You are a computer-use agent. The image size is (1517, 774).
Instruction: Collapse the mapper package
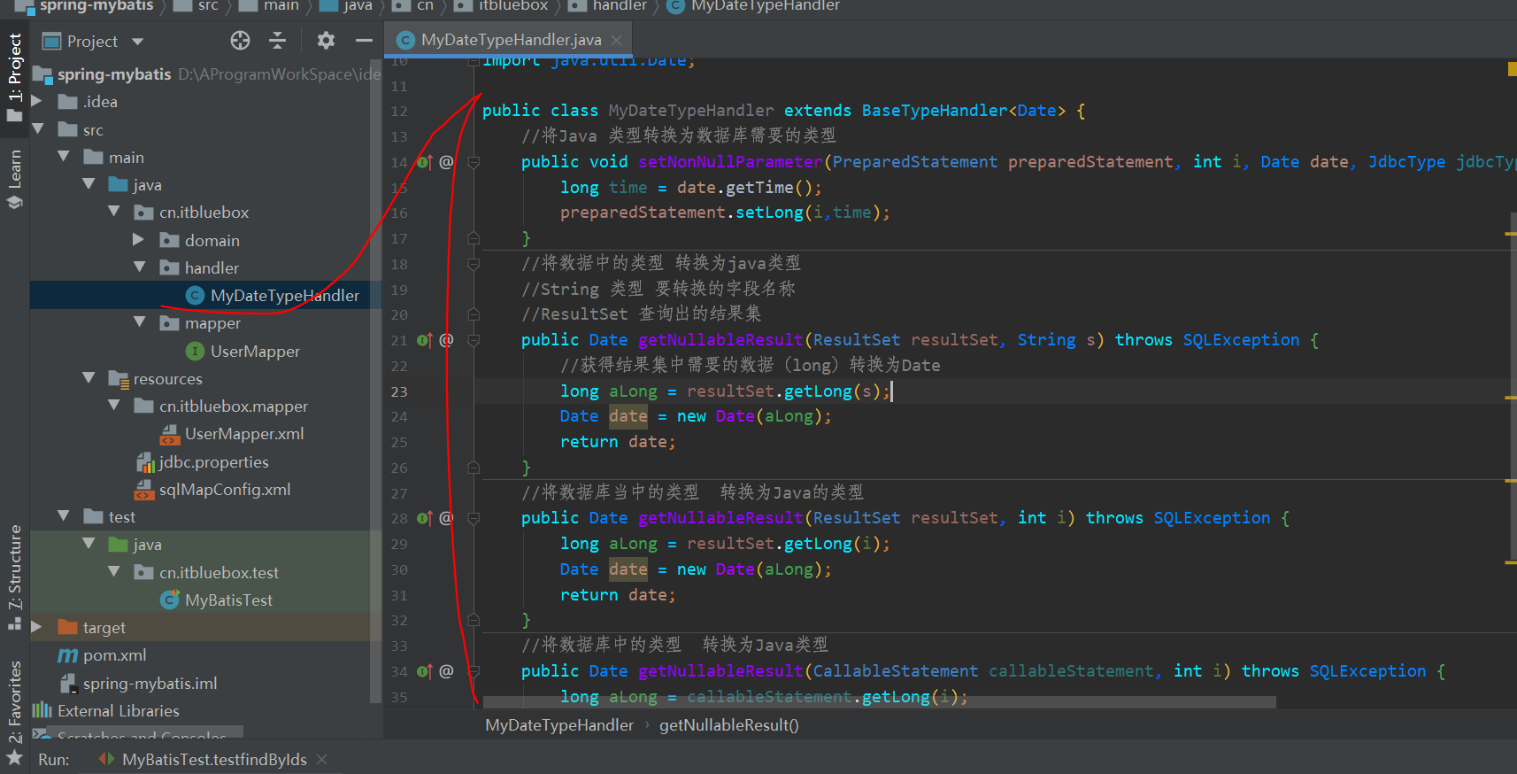(x=139, y=322)
